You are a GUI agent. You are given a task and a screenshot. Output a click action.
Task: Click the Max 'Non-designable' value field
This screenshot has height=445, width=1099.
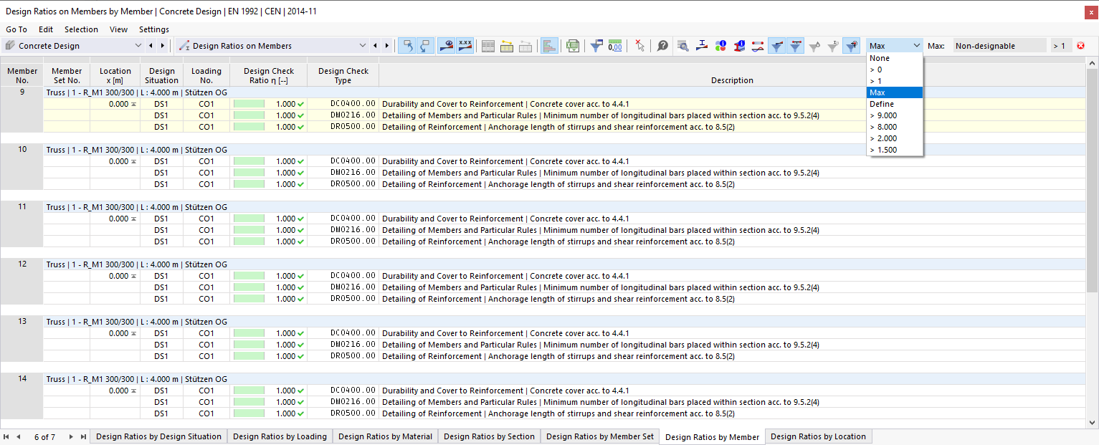click(x=999, y=46)
